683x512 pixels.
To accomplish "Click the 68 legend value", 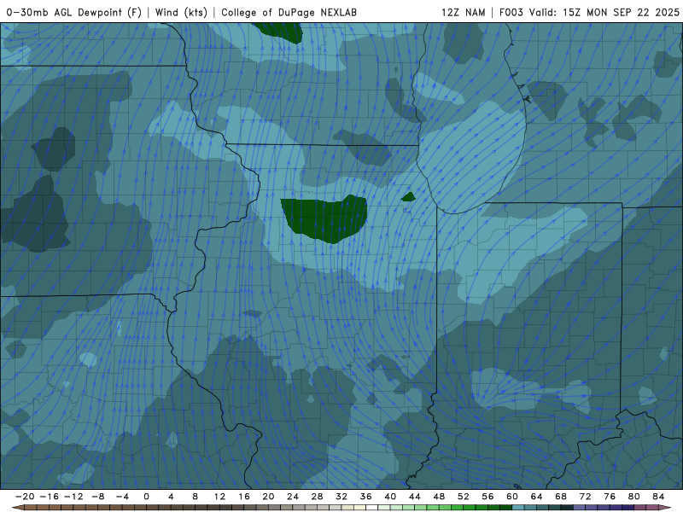I will click(561, 497).
